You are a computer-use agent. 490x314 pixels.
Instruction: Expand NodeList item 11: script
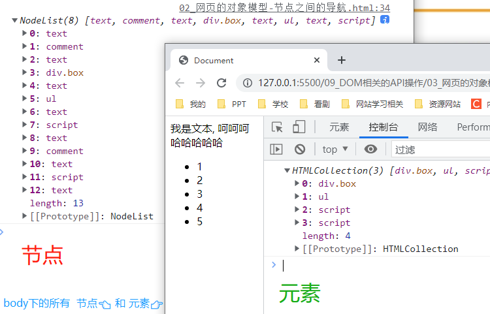24,177
